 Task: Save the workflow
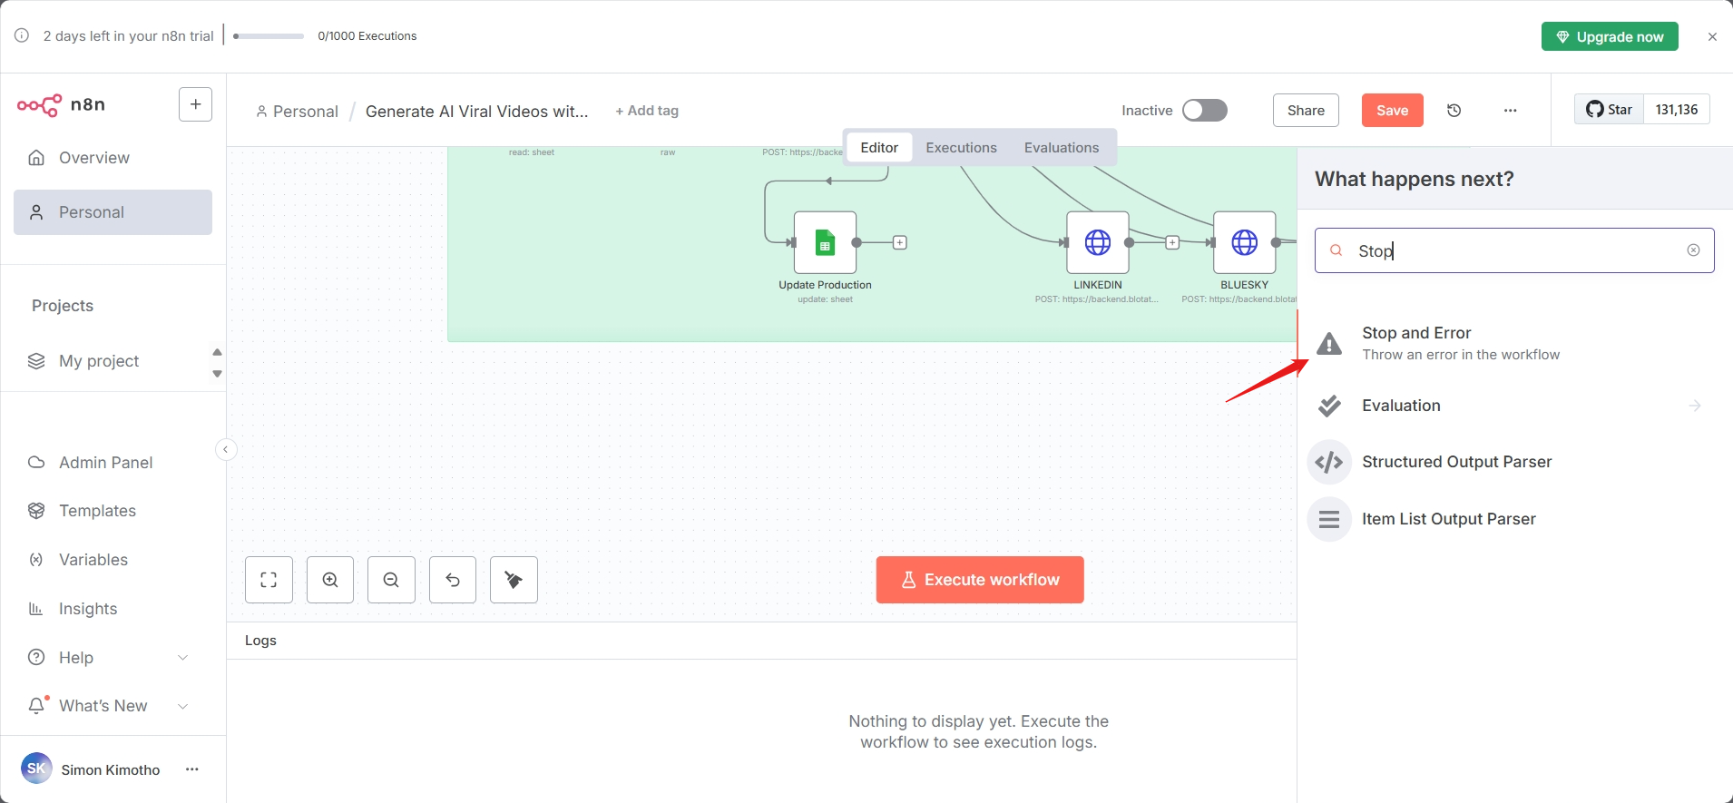click(1392, 110)
